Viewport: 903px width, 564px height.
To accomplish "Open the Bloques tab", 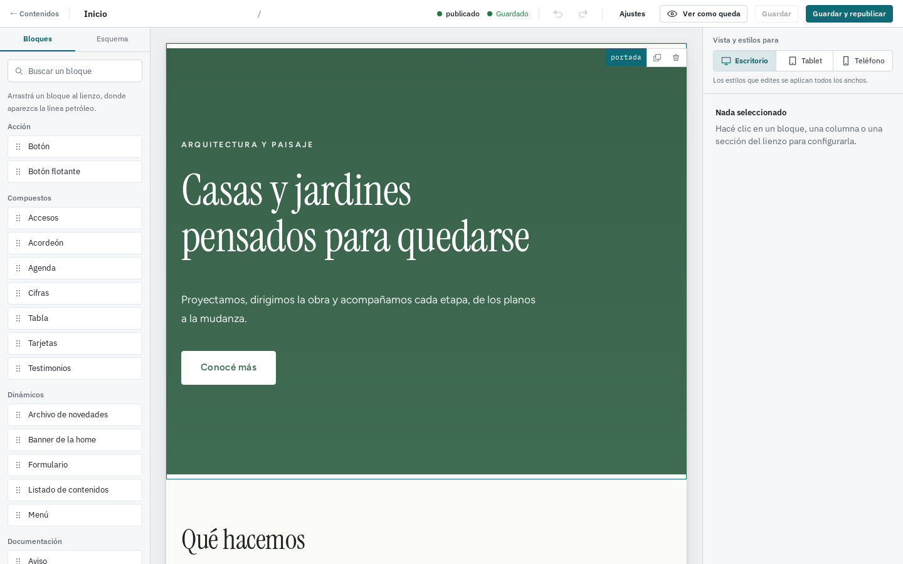I will pyautogui.click(x=38, y=39).
